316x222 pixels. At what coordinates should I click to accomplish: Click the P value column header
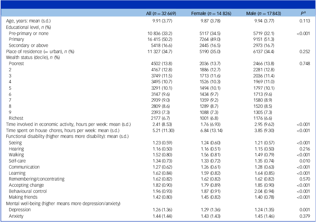click(x=302, y=14)
